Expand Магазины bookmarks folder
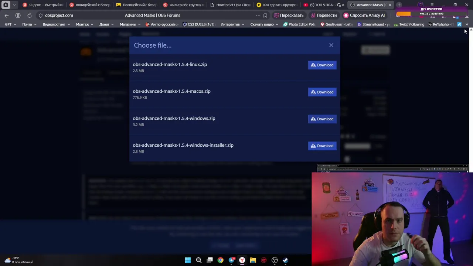This screenshot has height=266, width=473. coord(130,24)
